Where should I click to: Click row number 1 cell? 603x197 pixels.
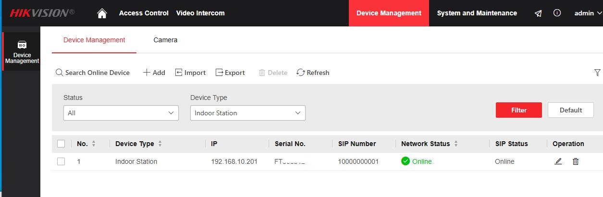click(x=79, y=161)
